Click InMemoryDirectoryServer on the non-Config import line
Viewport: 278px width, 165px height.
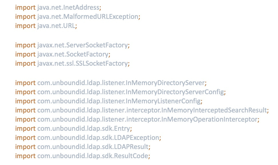(172, 83)
